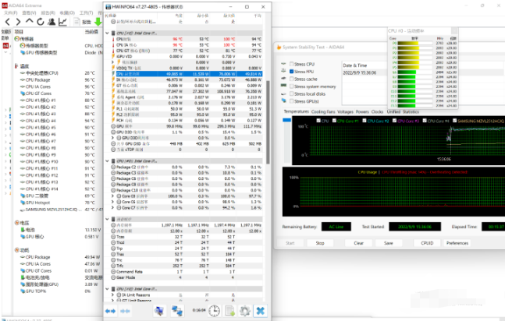Image resolution: width=505 pixels, height=321 pixels.
Task: Uncheck the Stress FPU checkbox
Action: (x=292, y=71)
